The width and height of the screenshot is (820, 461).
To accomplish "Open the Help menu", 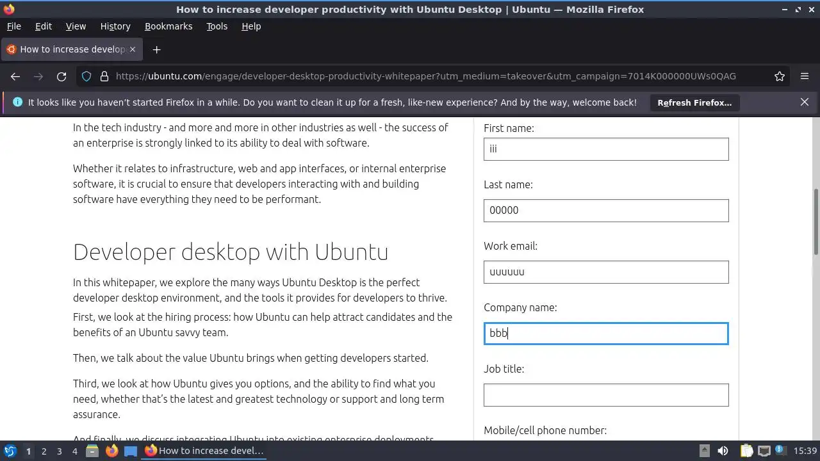I will (251, 26).
